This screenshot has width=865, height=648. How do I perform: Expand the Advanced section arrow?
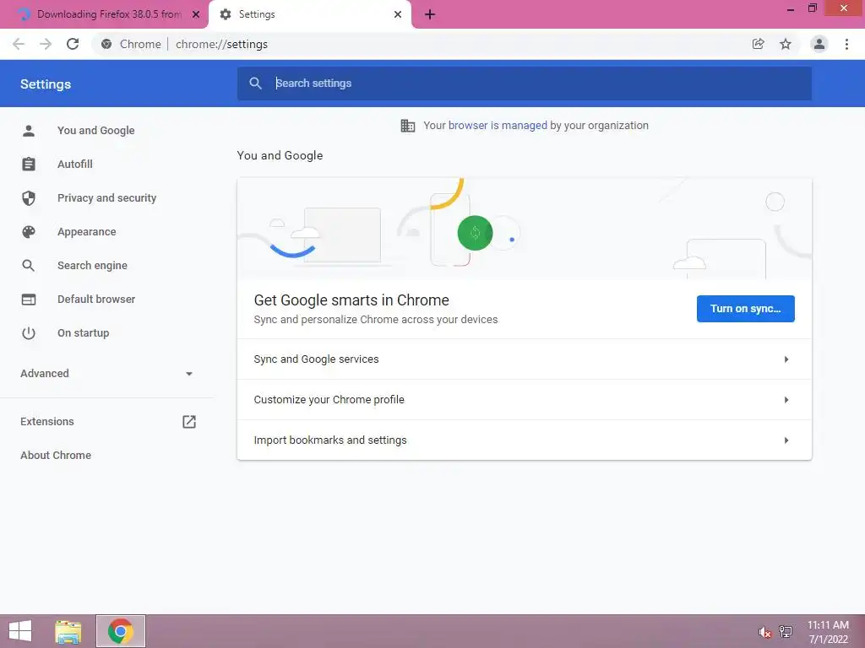[x=189, y=374]
